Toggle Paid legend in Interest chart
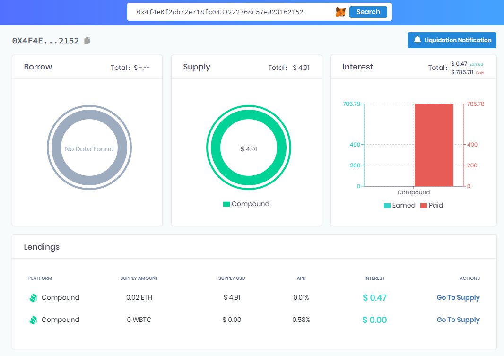This screenshot has width=504, height=356. point(432,205)
